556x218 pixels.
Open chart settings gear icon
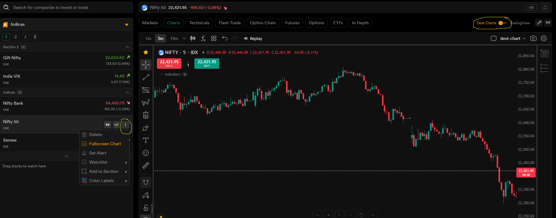pos(544,38)
